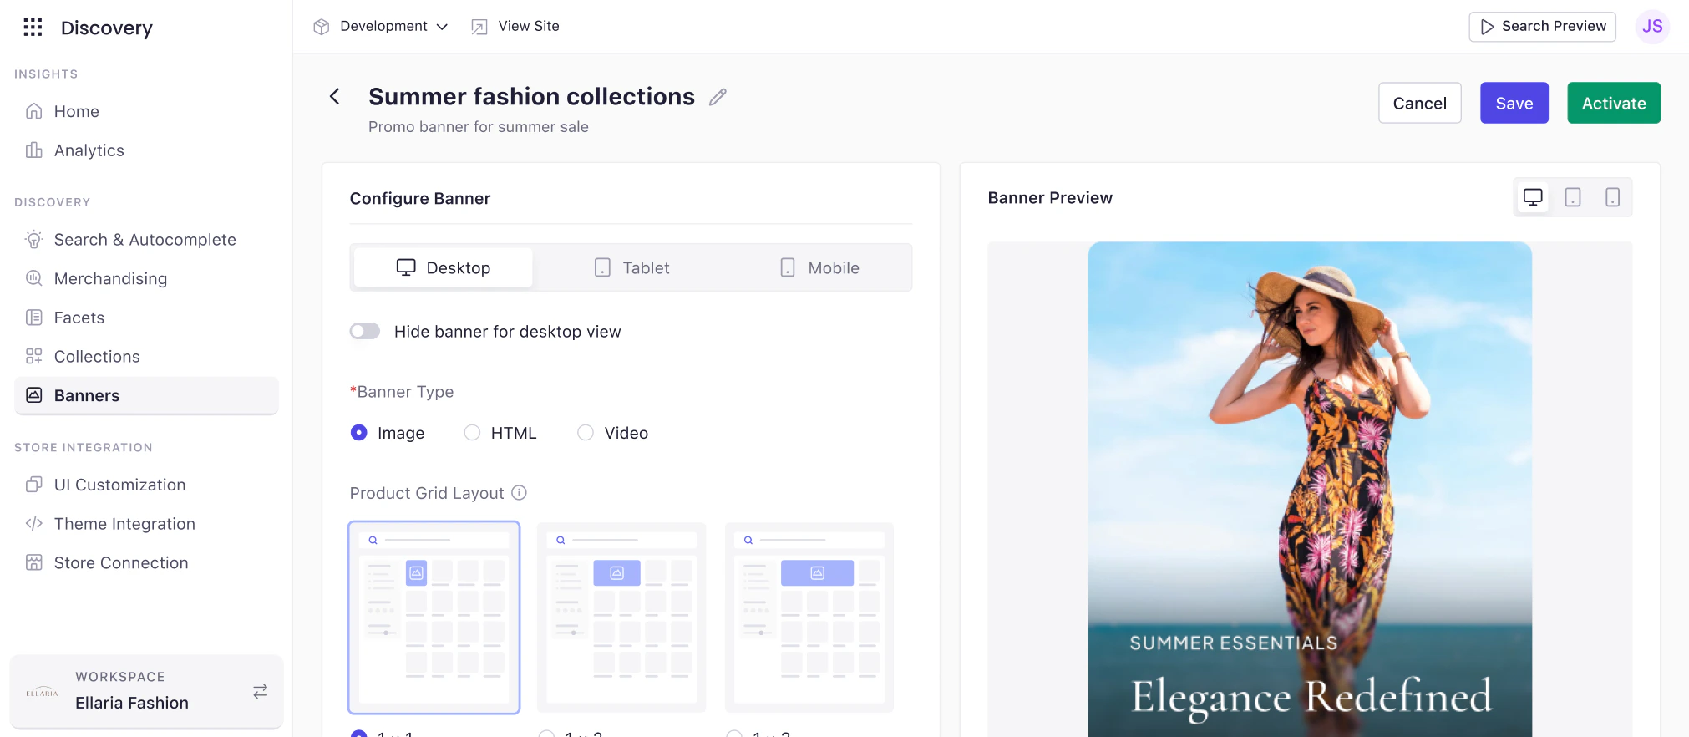This screenshot has width=1689, height=737.
Task: Open the Mobile configuration tab
Action: point(819,268)
